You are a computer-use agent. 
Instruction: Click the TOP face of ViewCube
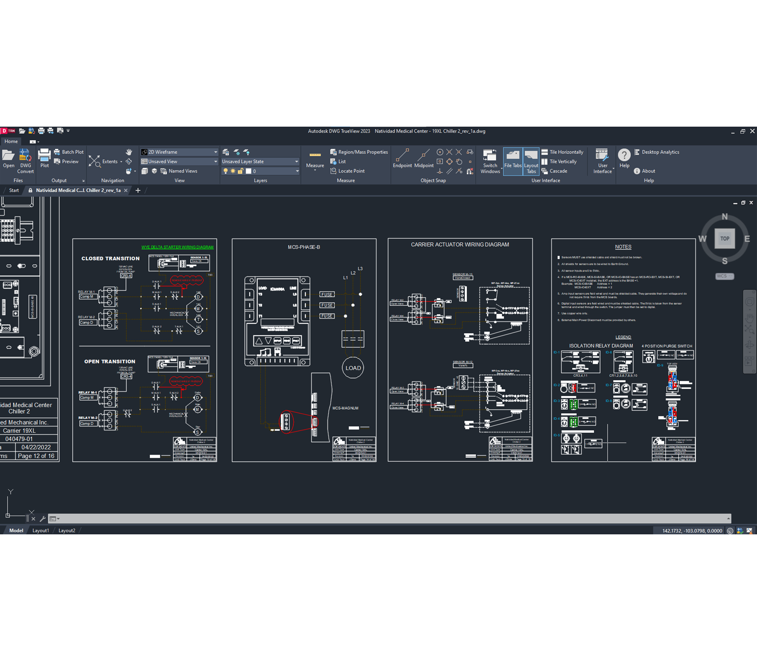click(x=725, y=239)
